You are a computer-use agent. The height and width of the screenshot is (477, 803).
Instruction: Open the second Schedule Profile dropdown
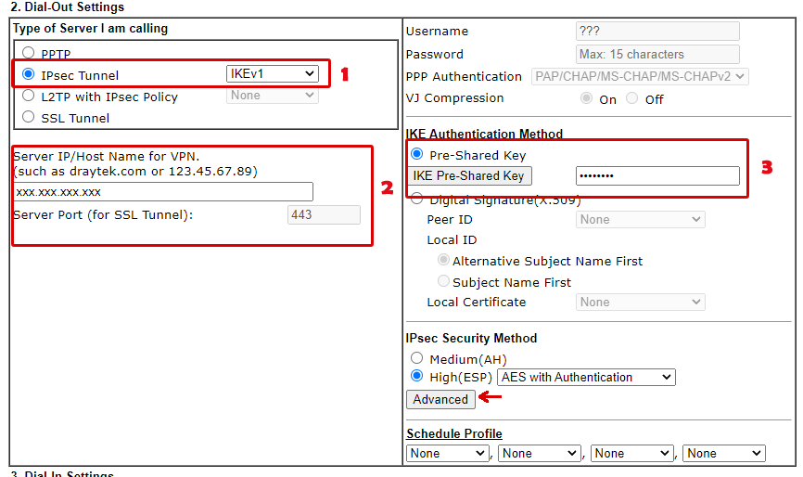pos(540,453)
